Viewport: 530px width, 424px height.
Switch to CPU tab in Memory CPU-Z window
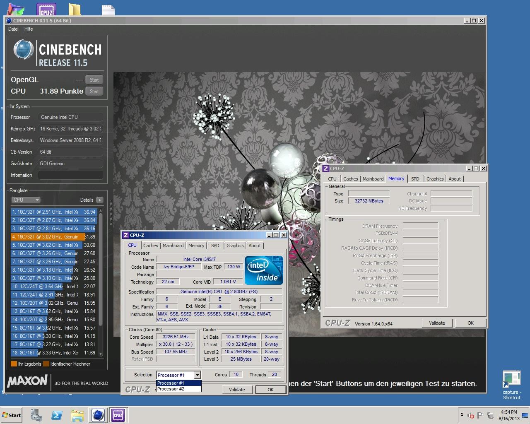[332, 179]
